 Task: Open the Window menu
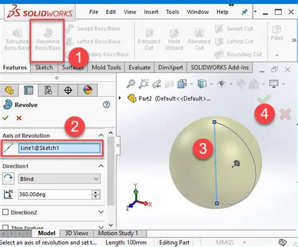[197, 12]
